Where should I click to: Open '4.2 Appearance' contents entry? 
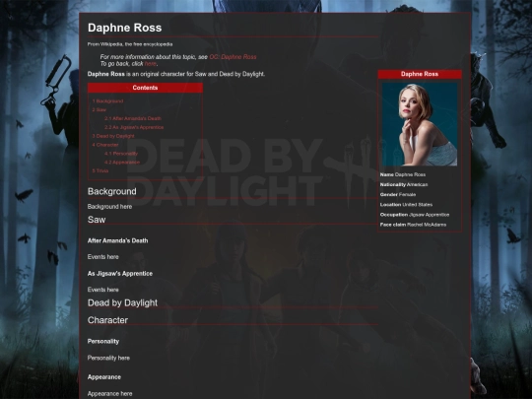point(122,163)
